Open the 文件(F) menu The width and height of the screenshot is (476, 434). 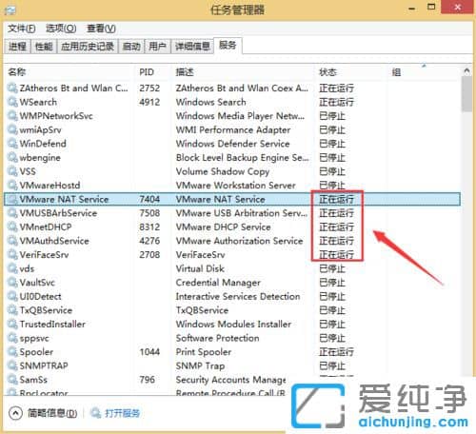tap(22, 29)
